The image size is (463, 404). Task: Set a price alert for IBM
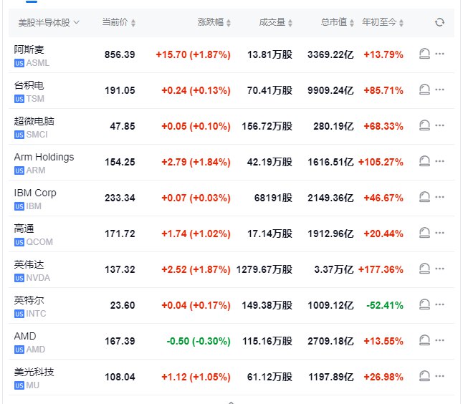tap(424, 197)
